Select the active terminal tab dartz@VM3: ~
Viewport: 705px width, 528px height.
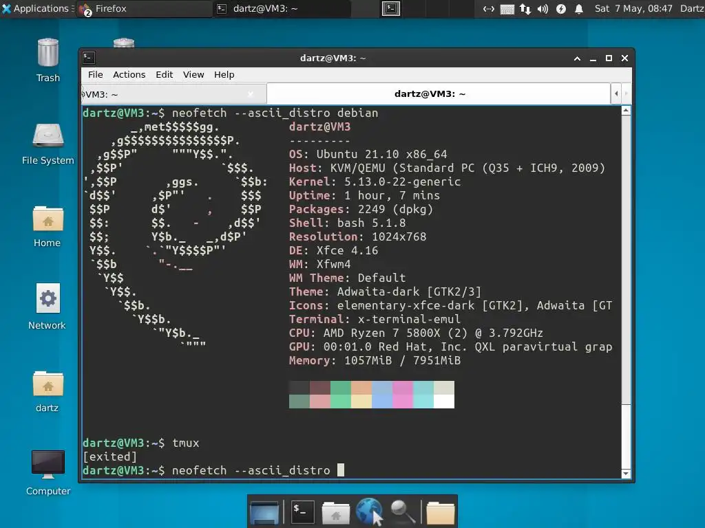coord(439,93)
